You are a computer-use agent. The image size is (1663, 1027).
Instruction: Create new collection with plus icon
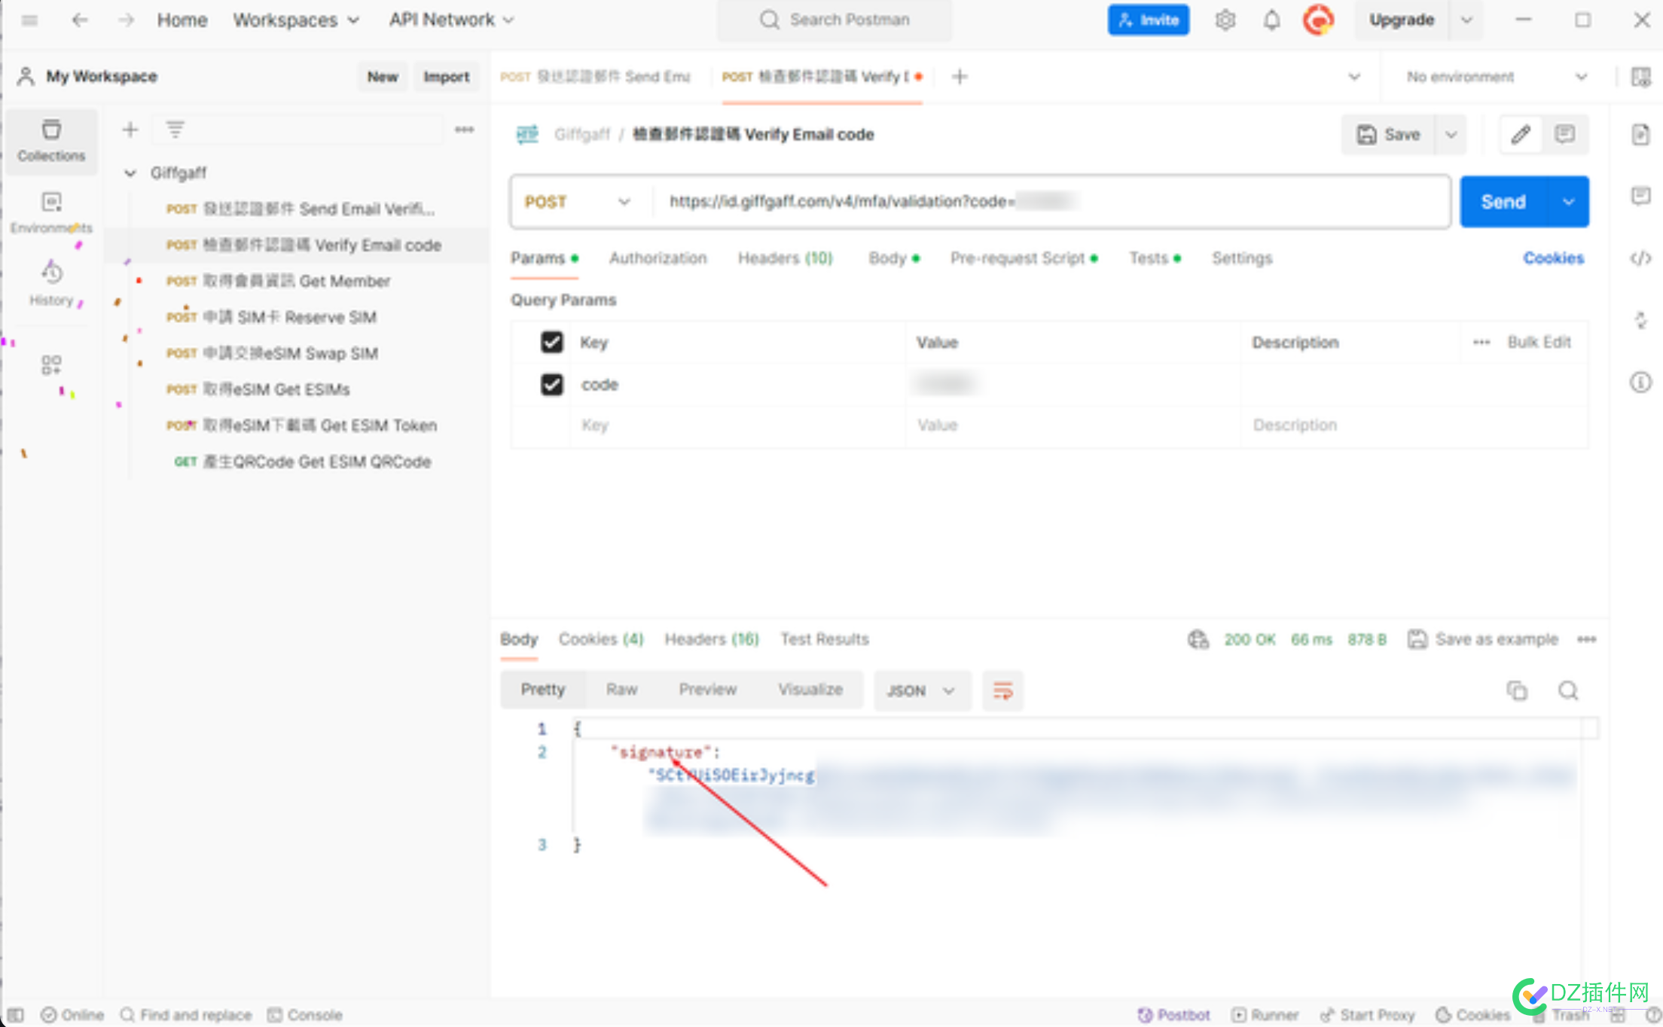pyautogui.click(x=130, y=130)
